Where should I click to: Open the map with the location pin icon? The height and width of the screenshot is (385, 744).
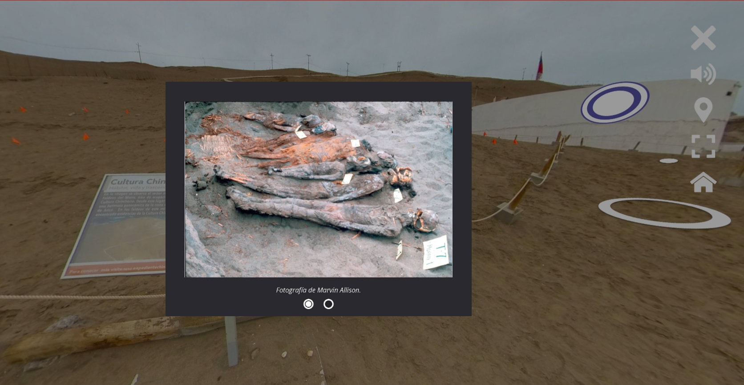[703, 110]
